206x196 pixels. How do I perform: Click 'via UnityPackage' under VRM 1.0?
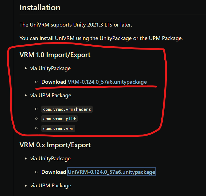50,68
